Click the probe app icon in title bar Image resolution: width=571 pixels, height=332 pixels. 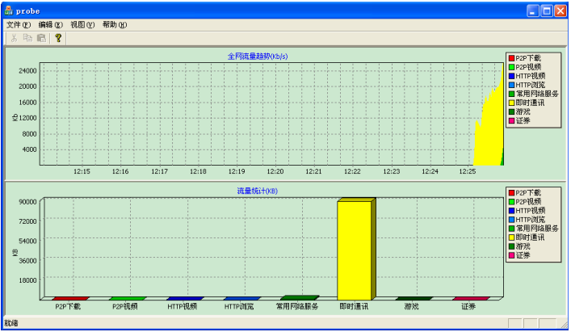pos(9,11)
